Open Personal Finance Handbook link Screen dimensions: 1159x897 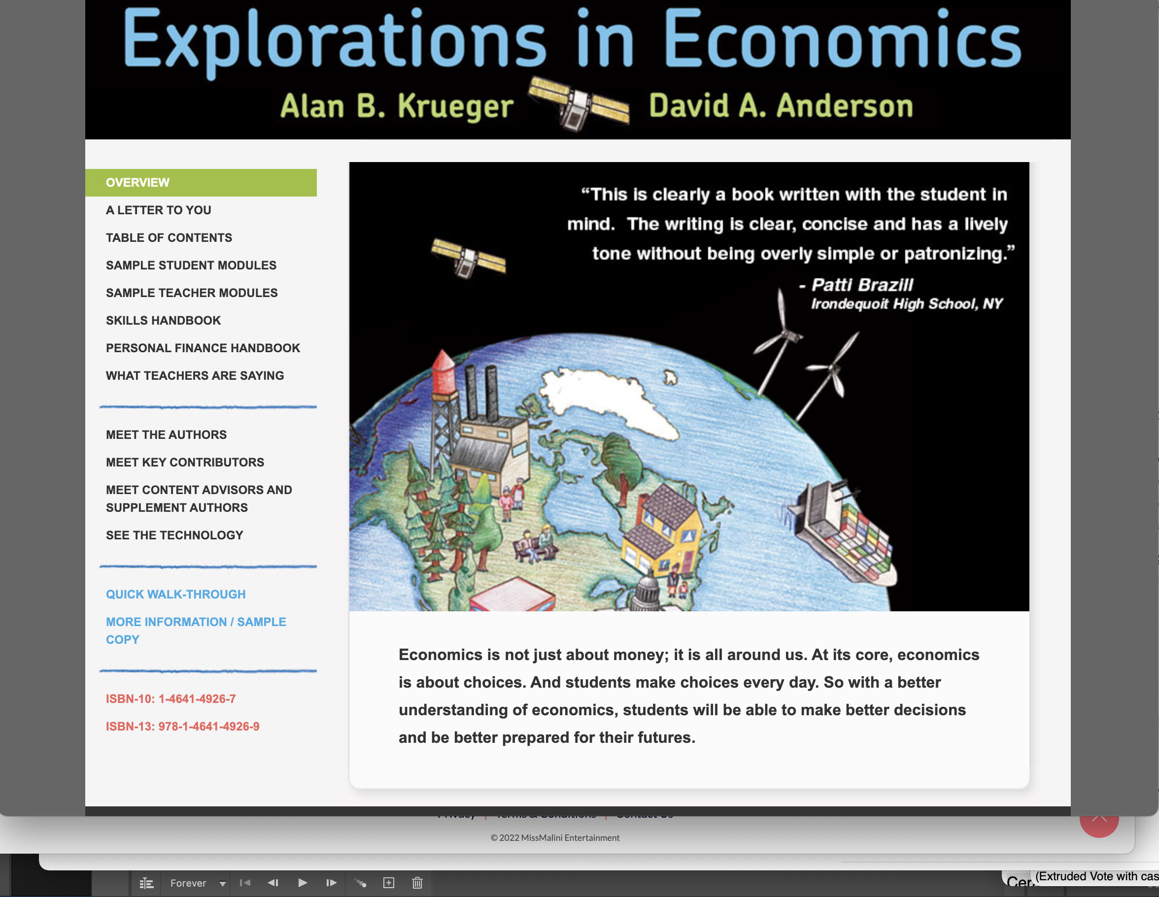203,348
